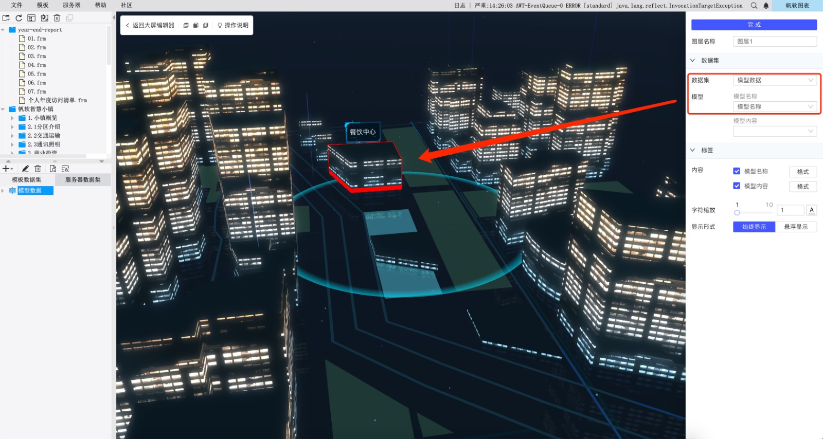The height and width of the screenshot is (439, 823).
Task: Open the 模型名称 field dropdown
Action: [775, 106]
